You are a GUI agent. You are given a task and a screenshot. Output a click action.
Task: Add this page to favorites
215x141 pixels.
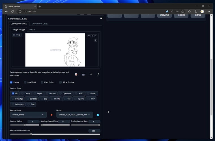182,12
